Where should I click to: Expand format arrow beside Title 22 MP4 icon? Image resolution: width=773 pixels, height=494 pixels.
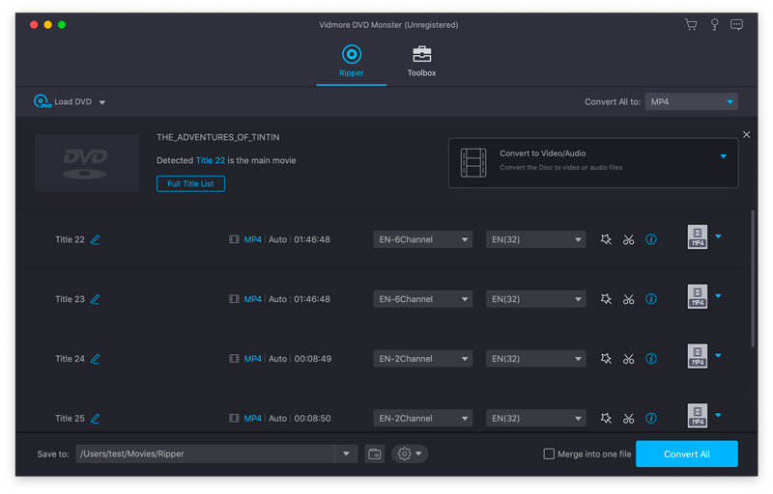(x=718, y=236)
